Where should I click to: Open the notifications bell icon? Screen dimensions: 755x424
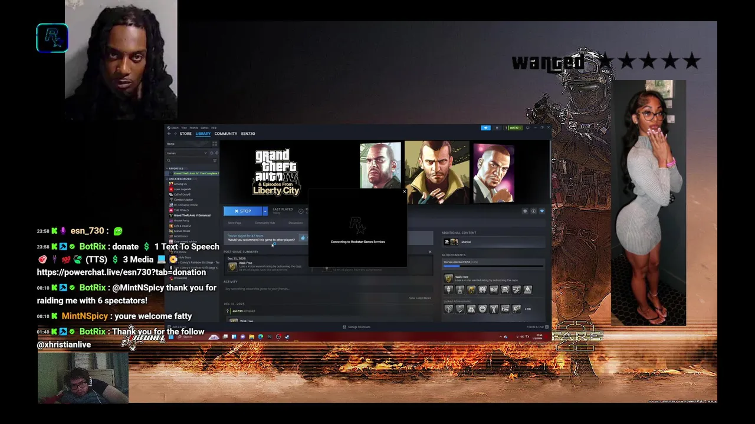click(x=497, y=128)
